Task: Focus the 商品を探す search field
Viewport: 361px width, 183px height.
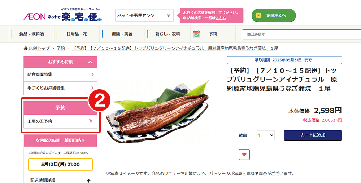Action: tap(301, 34)
